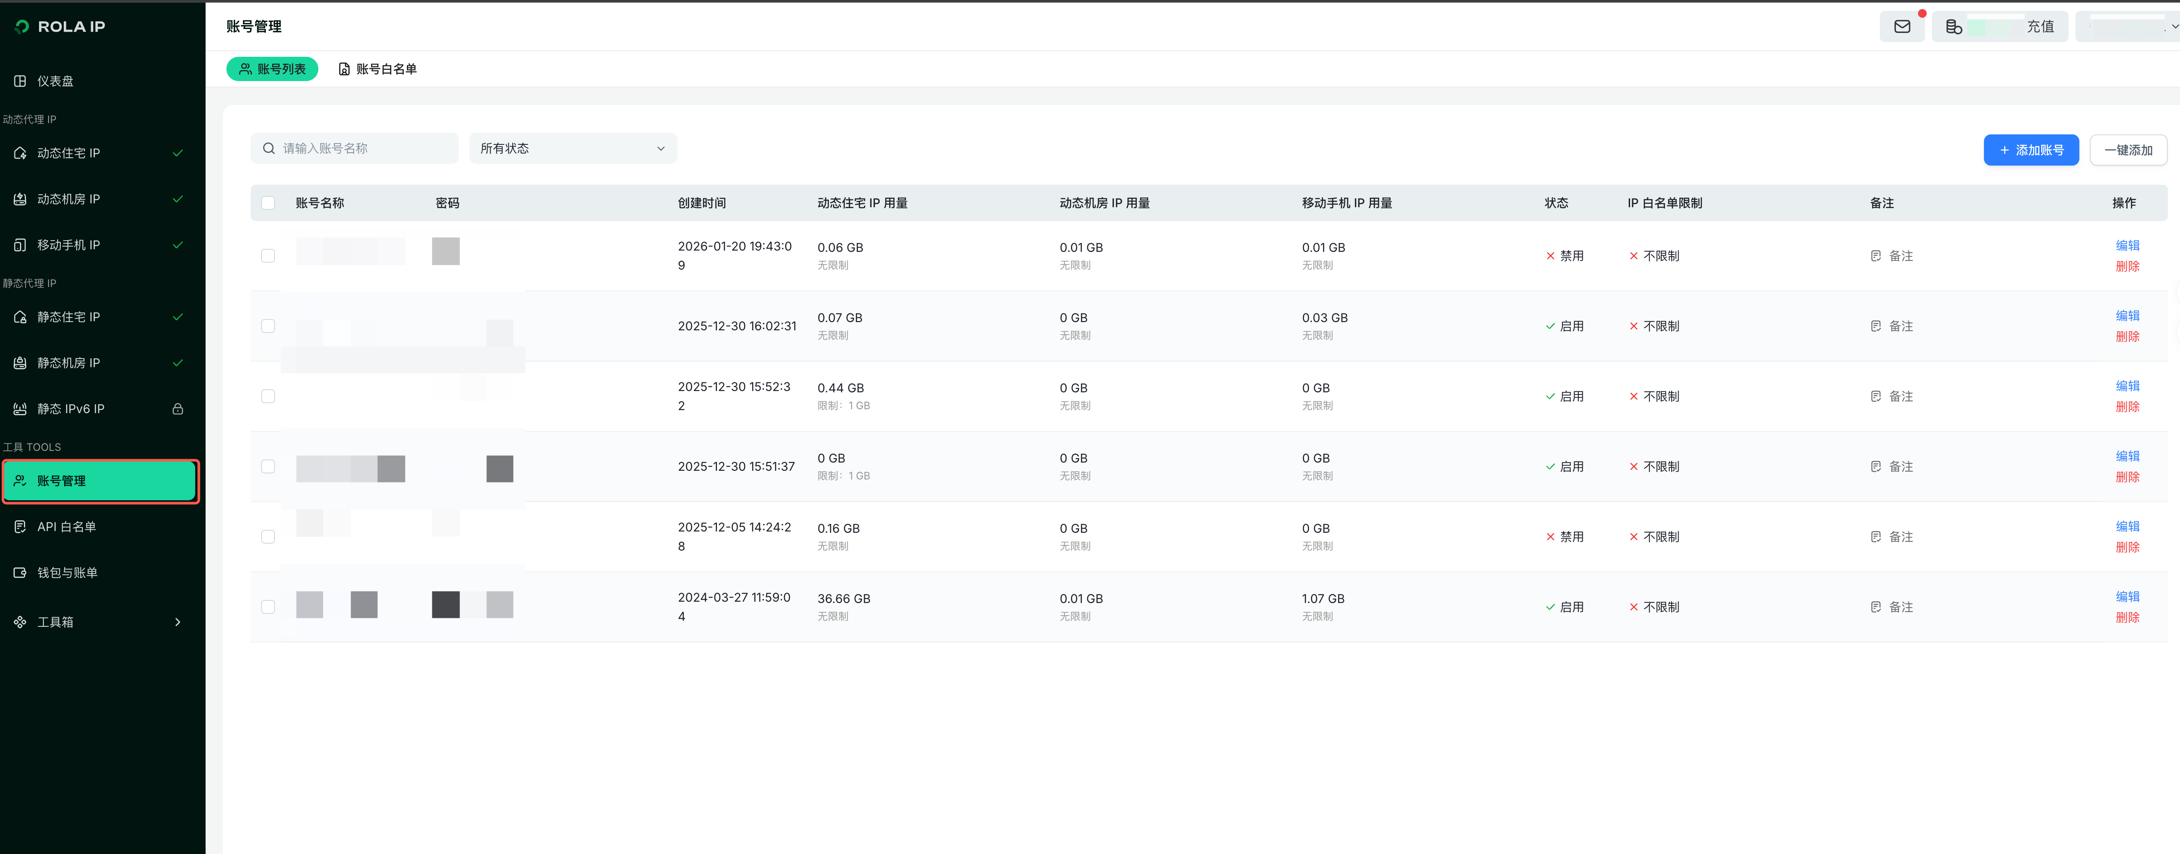Click the 1.07 GB mobile usage value
2180x854 pixels.
1323,599
